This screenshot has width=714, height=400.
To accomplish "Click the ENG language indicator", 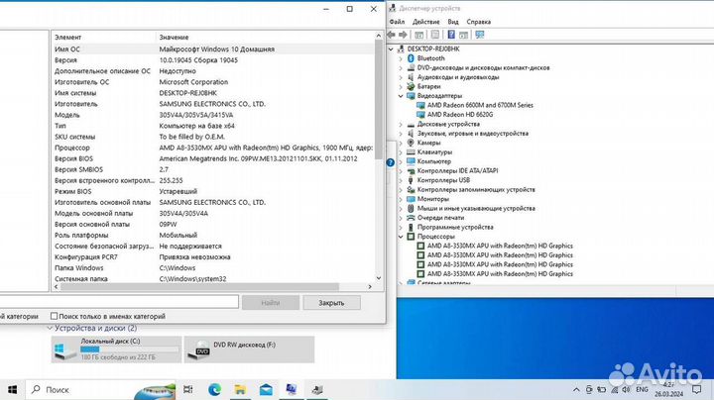I will coord(642,389).
